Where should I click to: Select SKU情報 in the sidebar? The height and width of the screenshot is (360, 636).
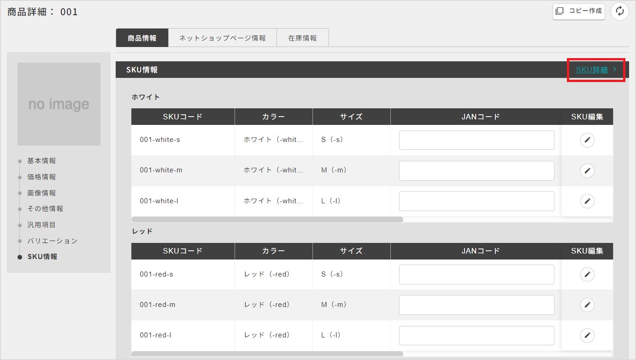[42, 257]
